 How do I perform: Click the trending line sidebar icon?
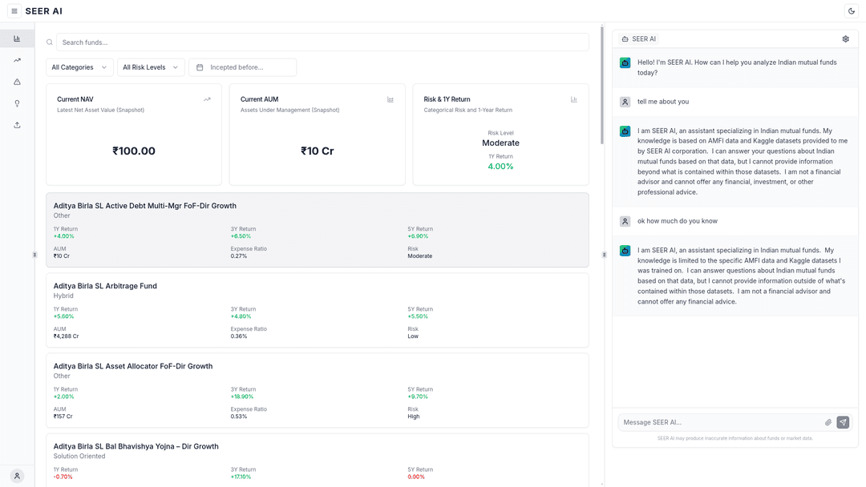pos(17,60)
